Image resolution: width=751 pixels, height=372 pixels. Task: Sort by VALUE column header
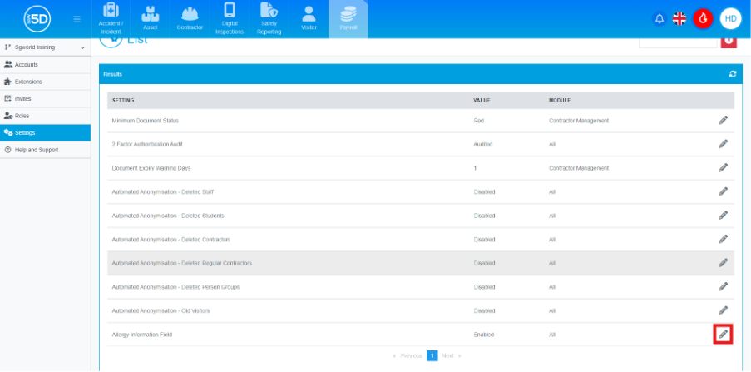pos(482,100)
